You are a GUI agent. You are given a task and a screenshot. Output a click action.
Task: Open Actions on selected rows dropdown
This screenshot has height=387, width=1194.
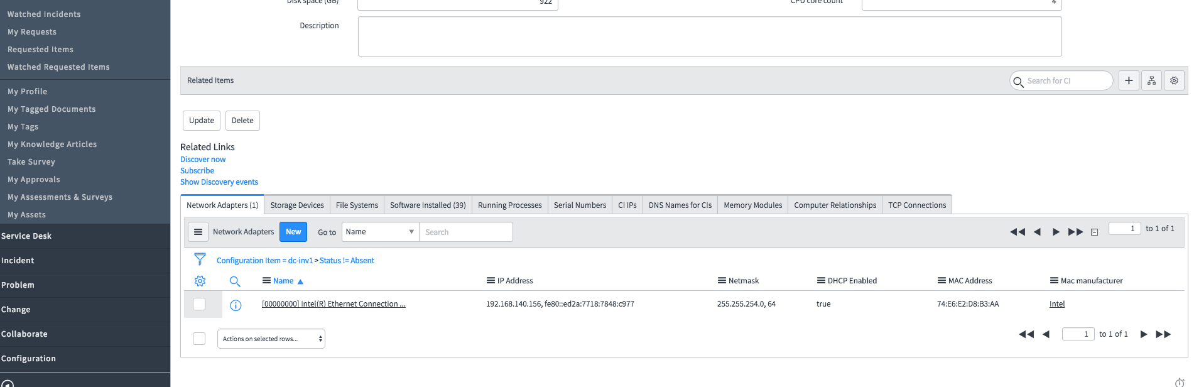tap(271, 339)
